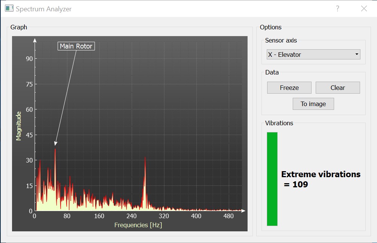
Task: Click the Spectrum Analyzer title bar text
Action: pos(44,9)
